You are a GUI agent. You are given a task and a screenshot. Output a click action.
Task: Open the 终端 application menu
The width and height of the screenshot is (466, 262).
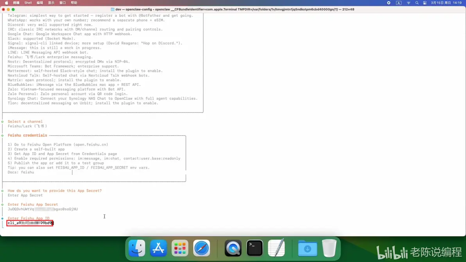point(16,3)
